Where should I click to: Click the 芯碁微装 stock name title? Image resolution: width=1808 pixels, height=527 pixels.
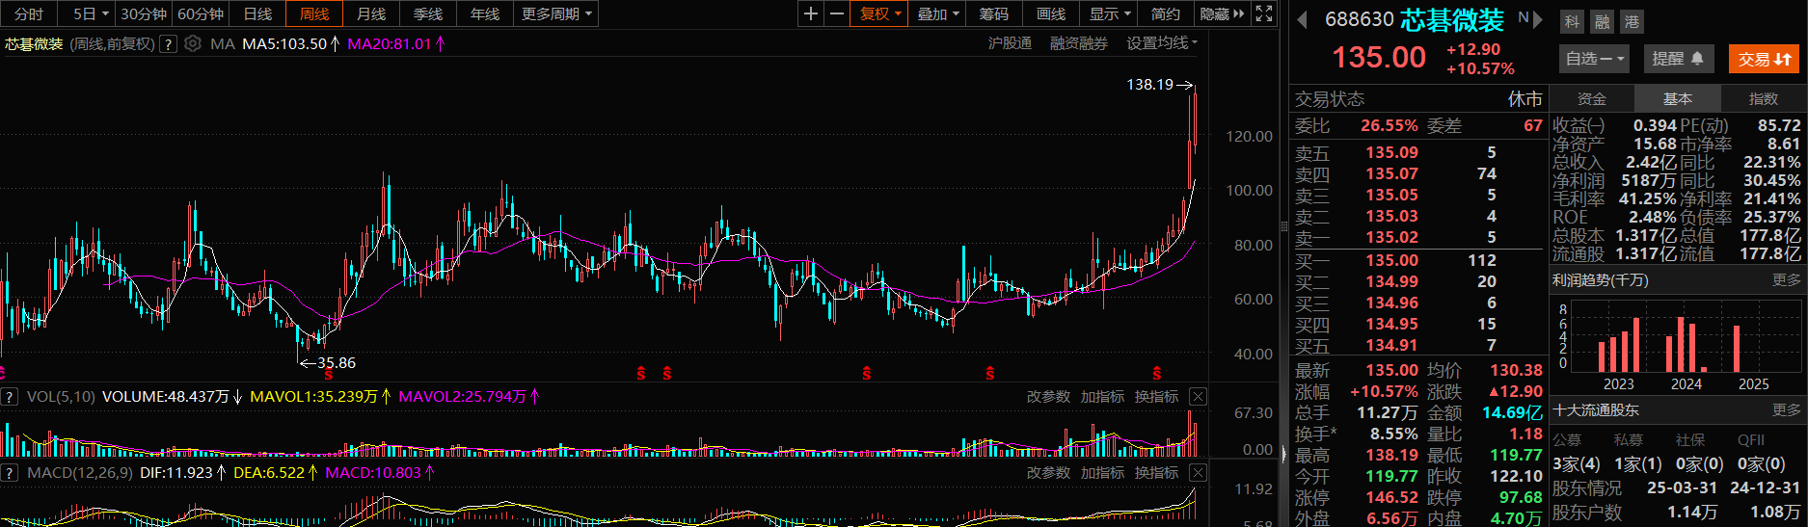1452,20
